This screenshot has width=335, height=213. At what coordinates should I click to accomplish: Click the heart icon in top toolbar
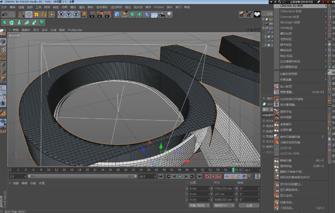point(257,14)
